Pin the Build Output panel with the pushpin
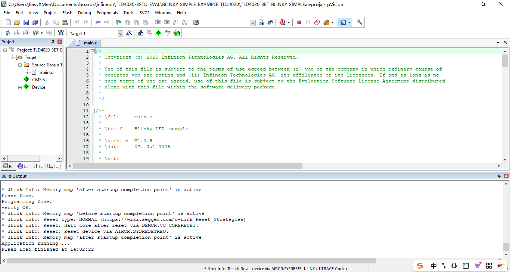Screen dimensions: 510x272 point(500,176)
